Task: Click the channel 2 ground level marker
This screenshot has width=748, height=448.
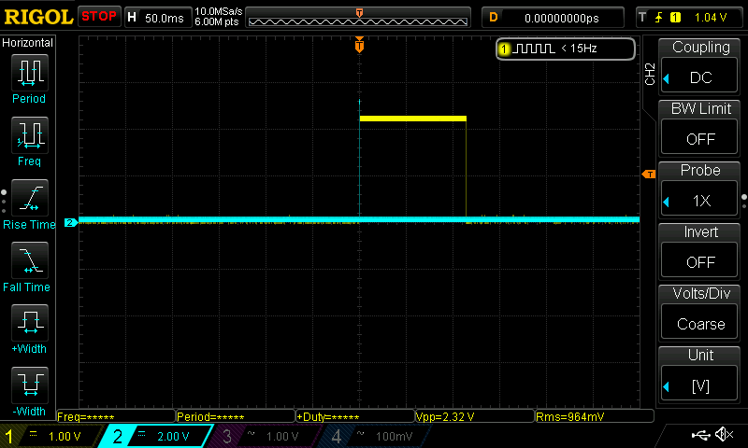Action: point(71,222)
